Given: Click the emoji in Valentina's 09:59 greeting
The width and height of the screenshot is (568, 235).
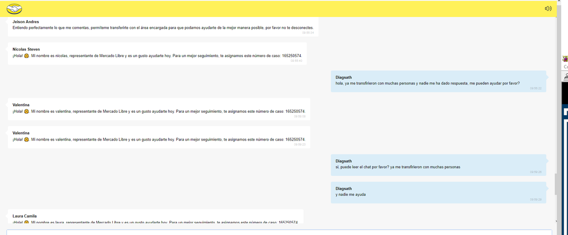Looking at the screenshot, I should pyautogui.click(x=27, y=139).
